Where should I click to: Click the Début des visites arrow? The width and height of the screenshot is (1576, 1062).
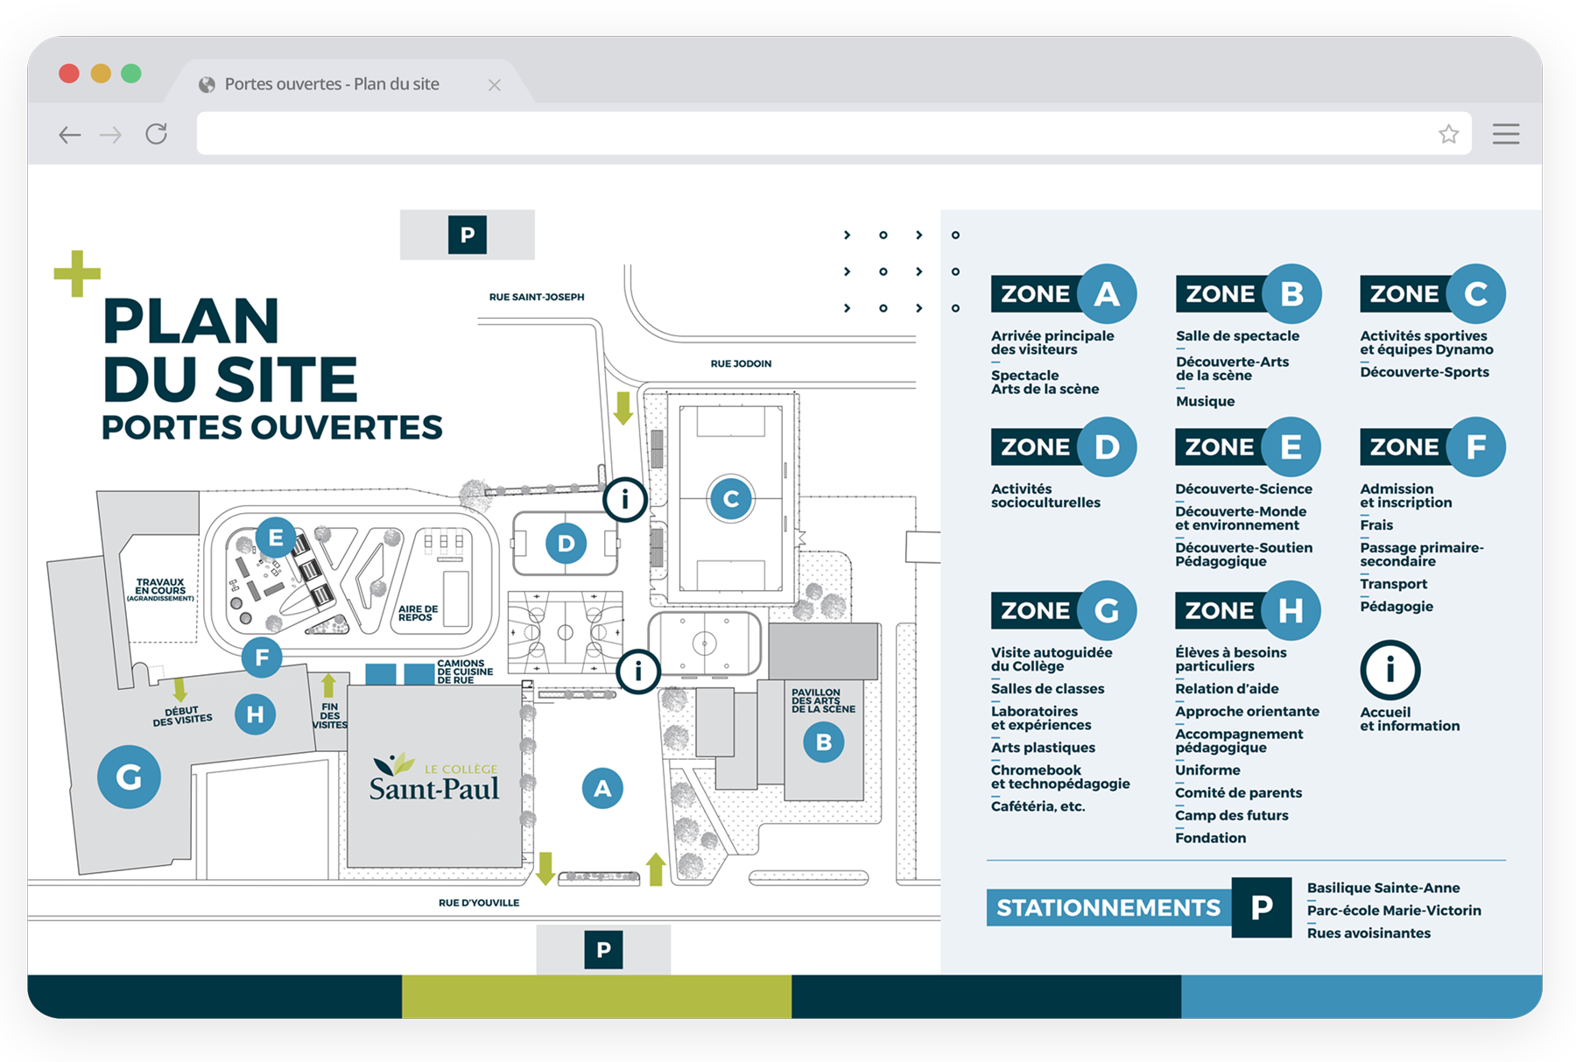[x=179, y=689]
